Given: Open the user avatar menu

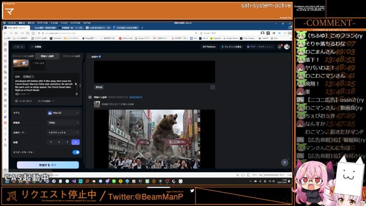Looking at the screenshot, I should [x=287, y=47].
